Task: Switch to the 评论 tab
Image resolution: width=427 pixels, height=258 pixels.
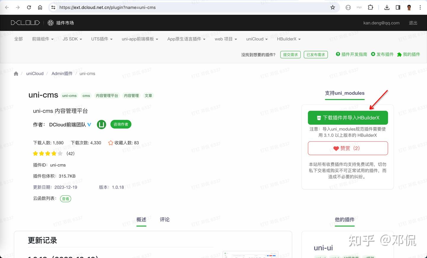Action: click(x=165, y=220)
